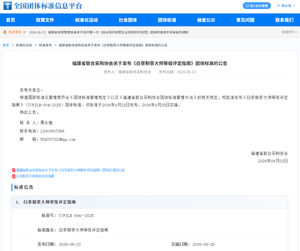Click the flame hot-topics icon

(x=5, y=32)
